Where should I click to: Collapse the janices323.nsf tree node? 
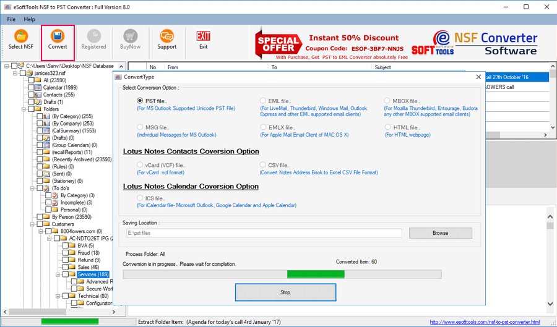point(15,73)
